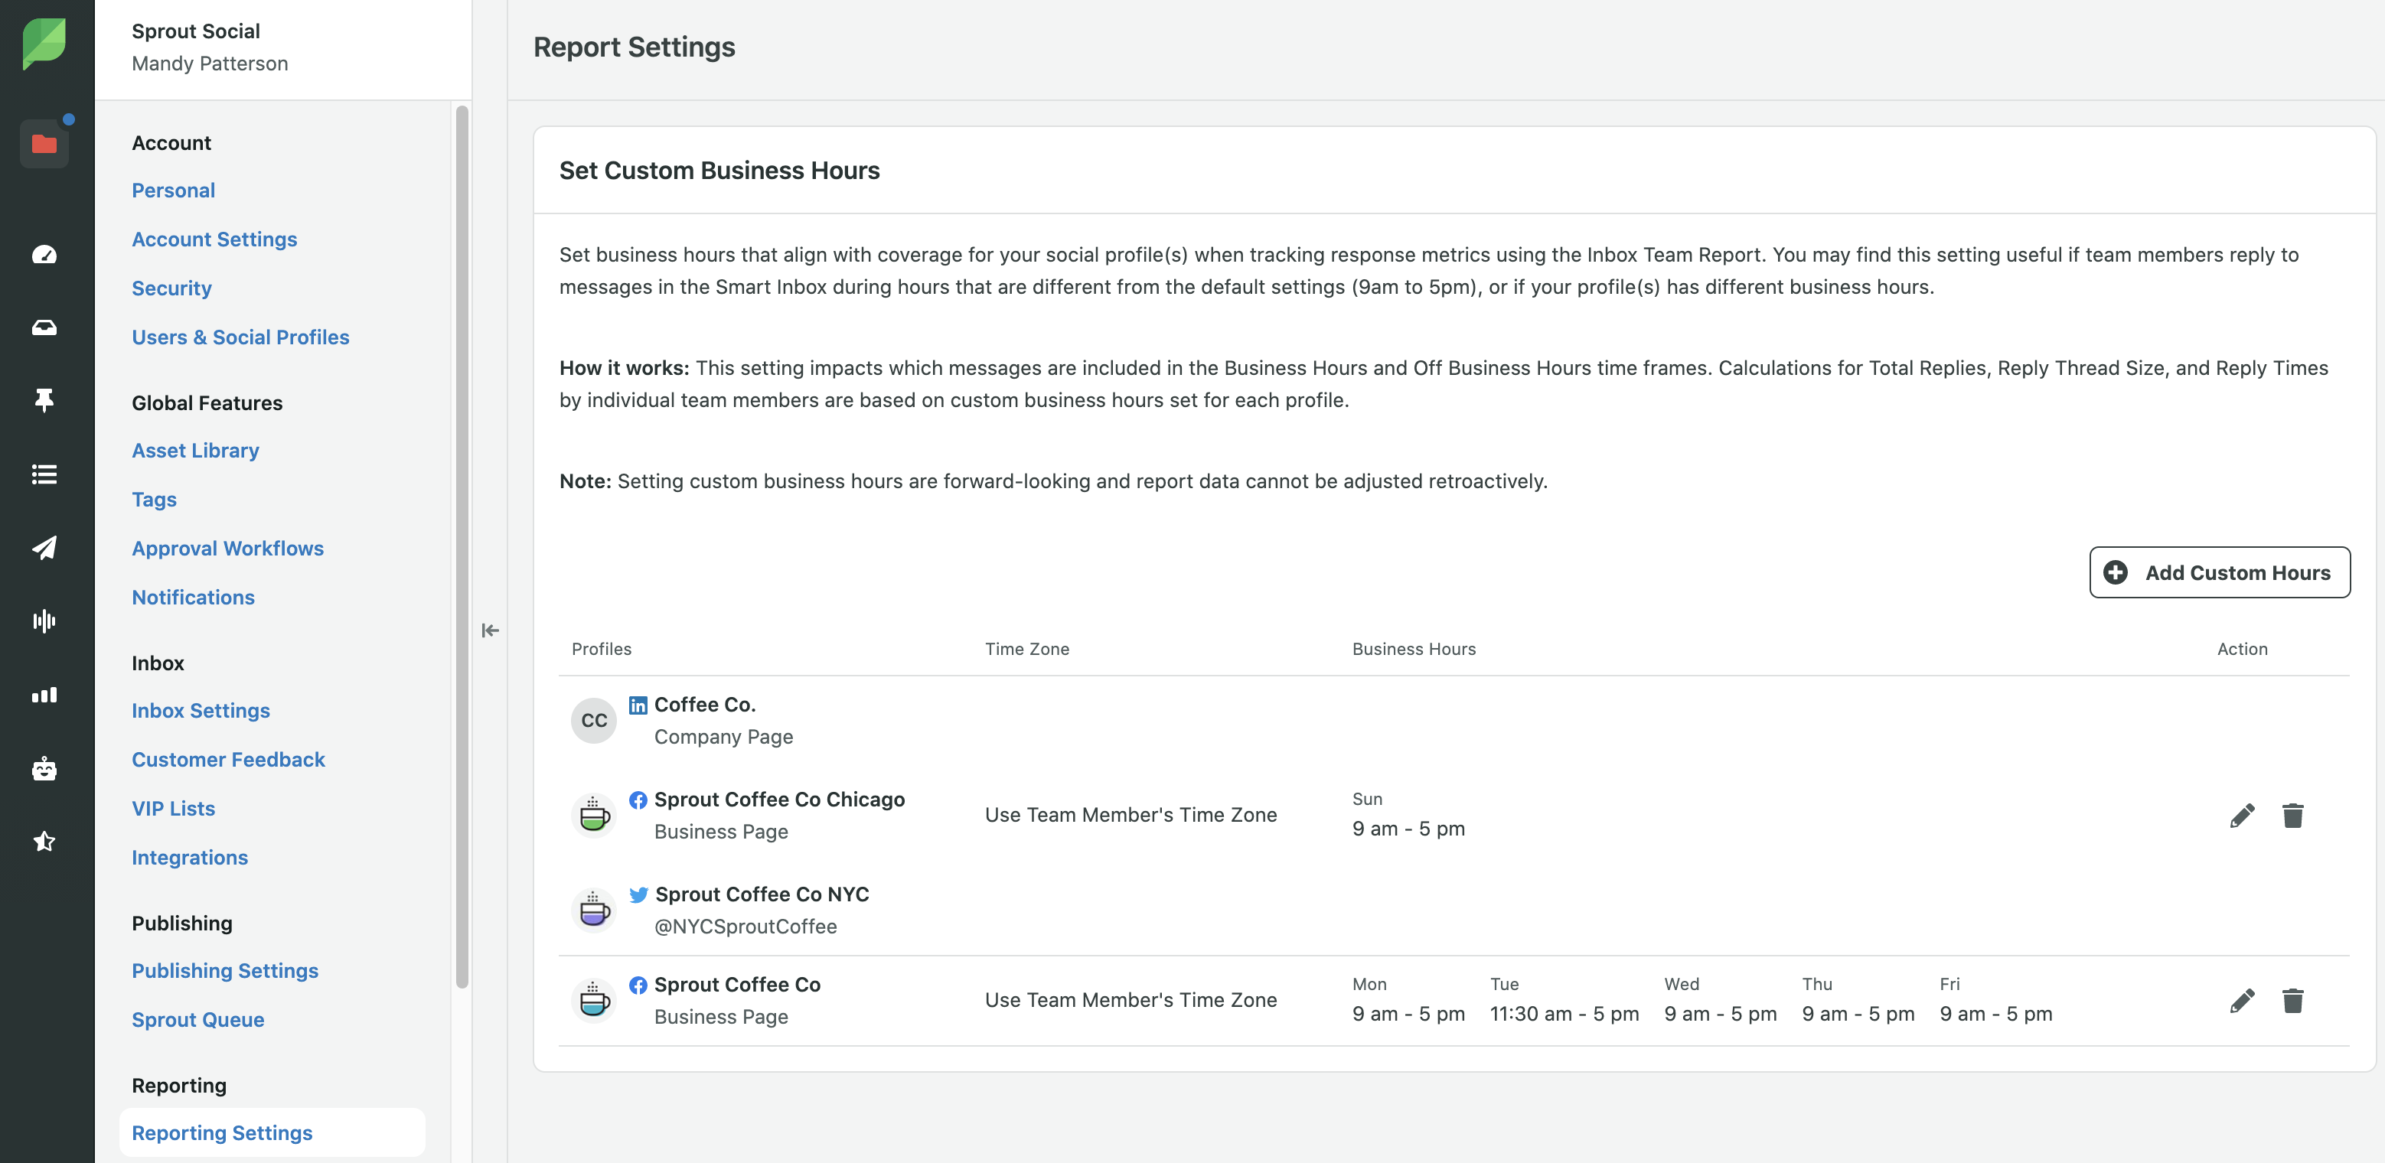Open the robot bots icon
Image resolution: width=2385 pixels, height=1163 pixels.
point(44,769)
